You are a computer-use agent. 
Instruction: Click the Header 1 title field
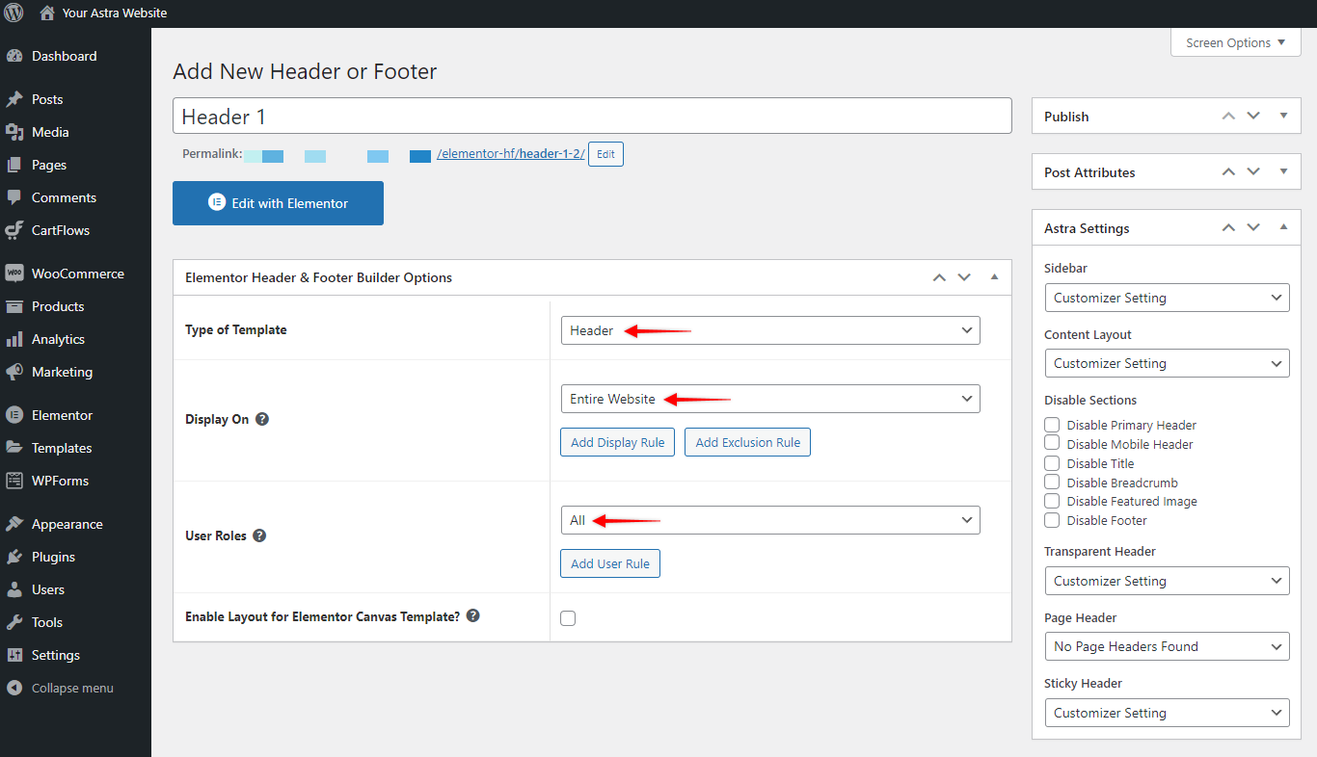(592, 116)
